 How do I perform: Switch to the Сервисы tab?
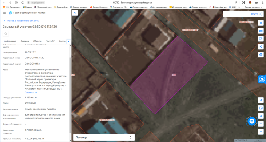click(25, 41)
